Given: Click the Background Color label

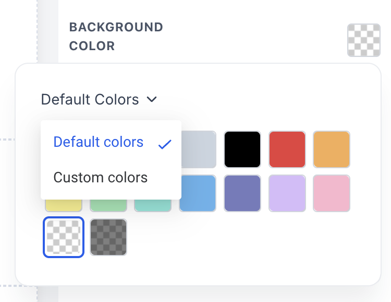Looking at the screenshot, I should pos(116,37).
